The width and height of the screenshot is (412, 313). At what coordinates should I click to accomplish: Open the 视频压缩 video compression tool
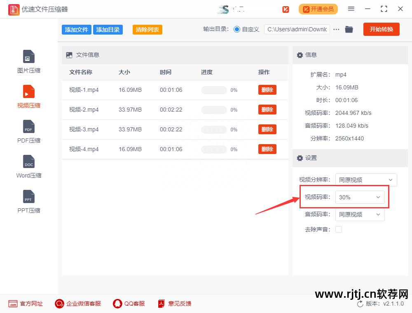tap(29, 92)
